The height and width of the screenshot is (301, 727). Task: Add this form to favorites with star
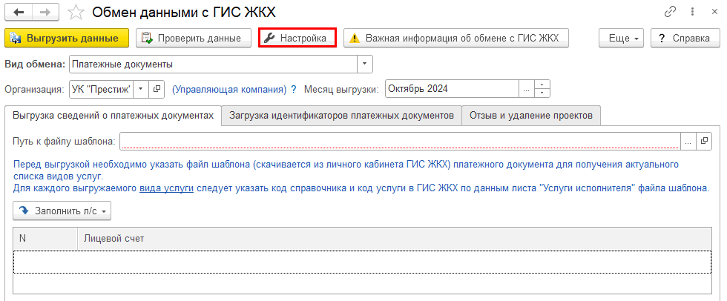coord(75,13)
